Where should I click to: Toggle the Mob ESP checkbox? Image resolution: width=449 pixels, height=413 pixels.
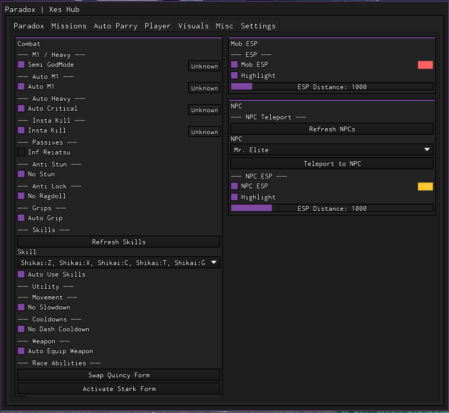coord(235,64)
